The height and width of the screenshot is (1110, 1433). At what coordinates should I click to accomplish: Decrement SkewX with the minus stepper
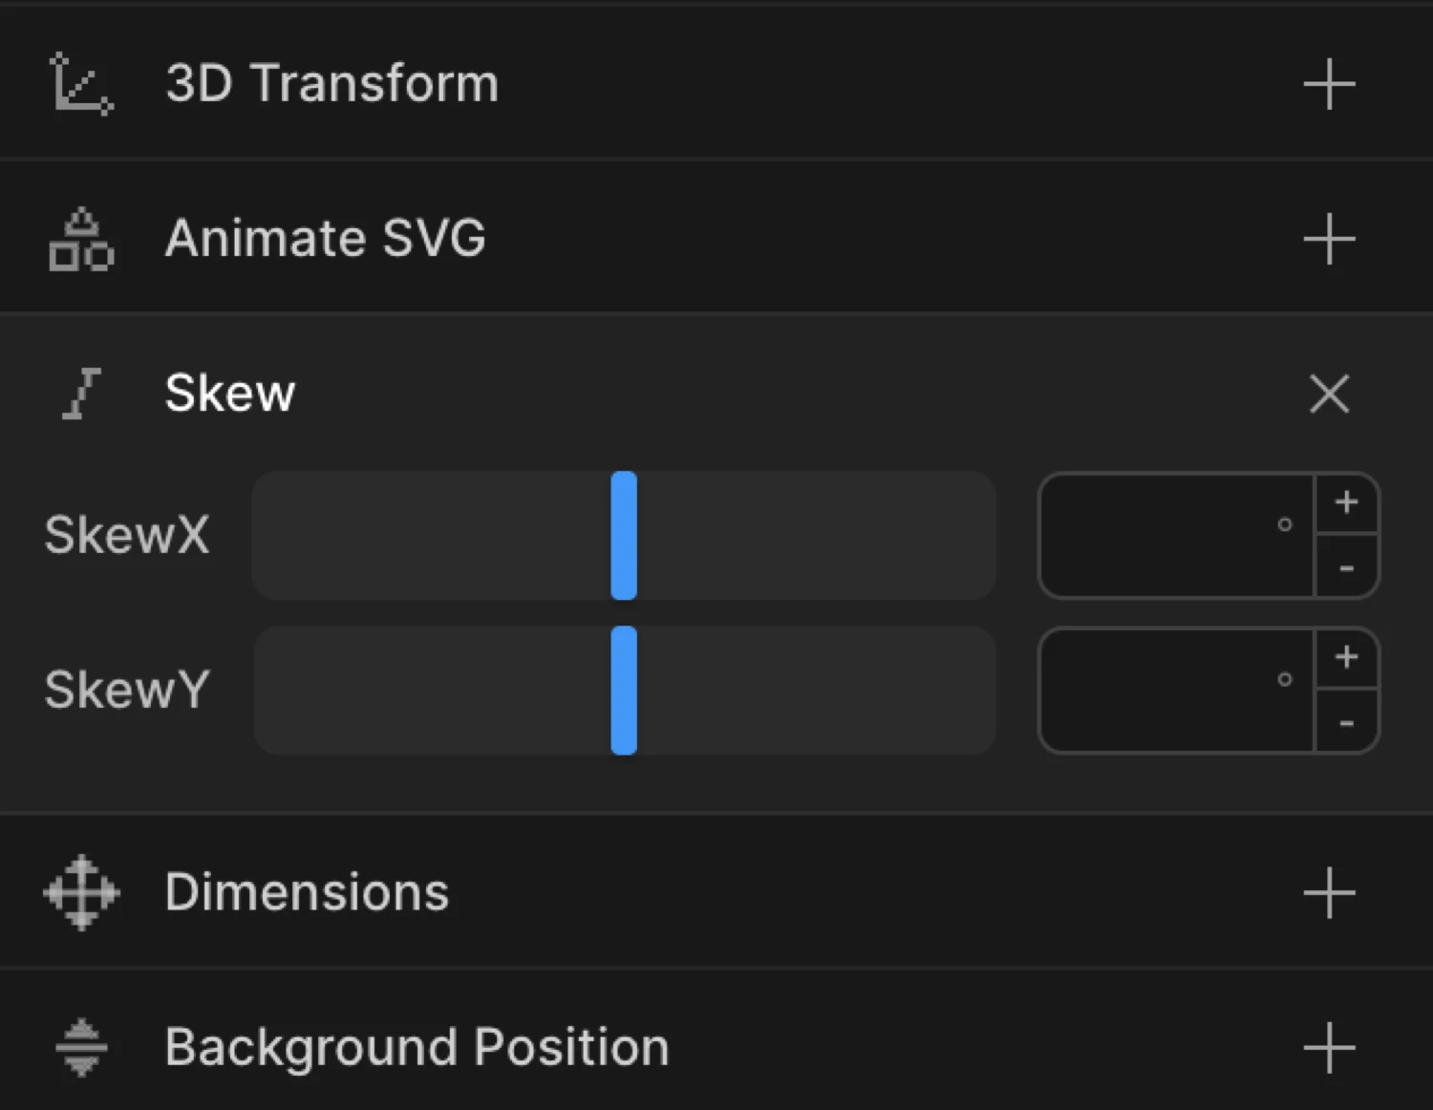click(x=1347, y=568)
